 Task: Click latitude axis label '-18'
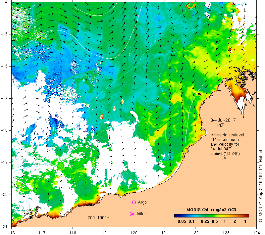[4, 130]
